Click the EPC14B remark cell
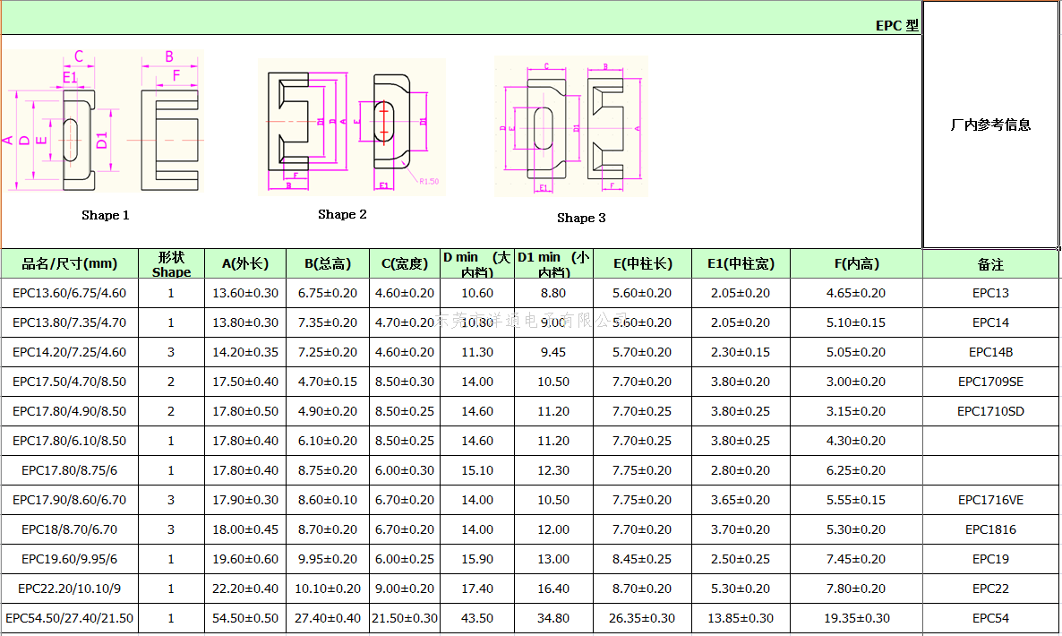Screen dimensions: 1062x636 [990, 352]
